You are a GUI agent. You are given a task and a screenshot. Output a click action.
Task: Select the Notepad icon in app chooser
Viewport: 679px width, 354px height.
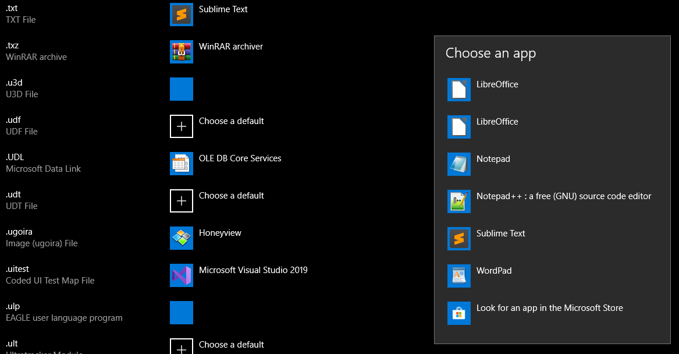pyautogui.click(x=458, y=164)
